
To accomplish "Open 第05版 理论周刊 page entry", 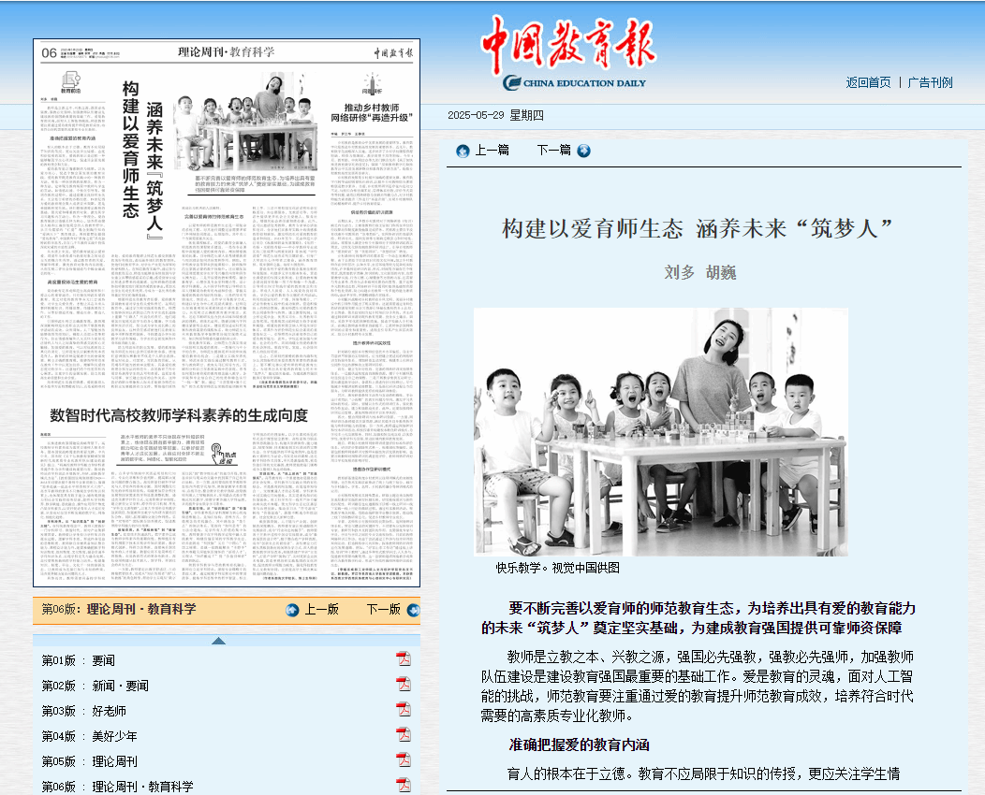I will pos(90,761).
